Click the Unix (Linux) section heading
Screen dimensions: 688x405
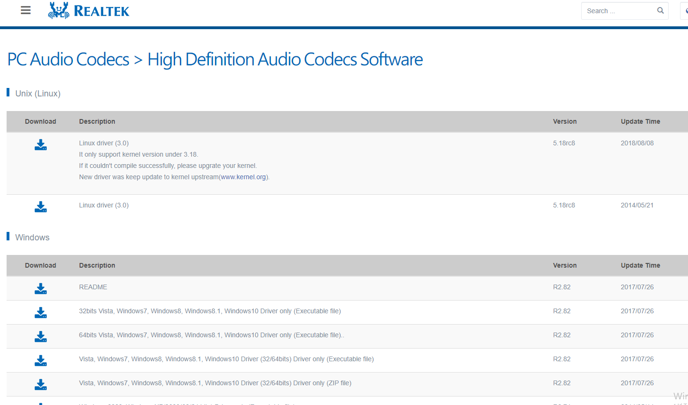38,94
